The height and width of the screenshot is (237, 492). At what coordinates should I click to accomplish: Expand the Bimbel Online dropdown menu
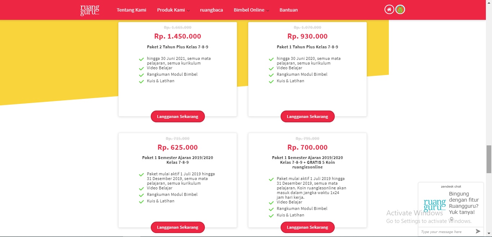click(x=251, y=10)
